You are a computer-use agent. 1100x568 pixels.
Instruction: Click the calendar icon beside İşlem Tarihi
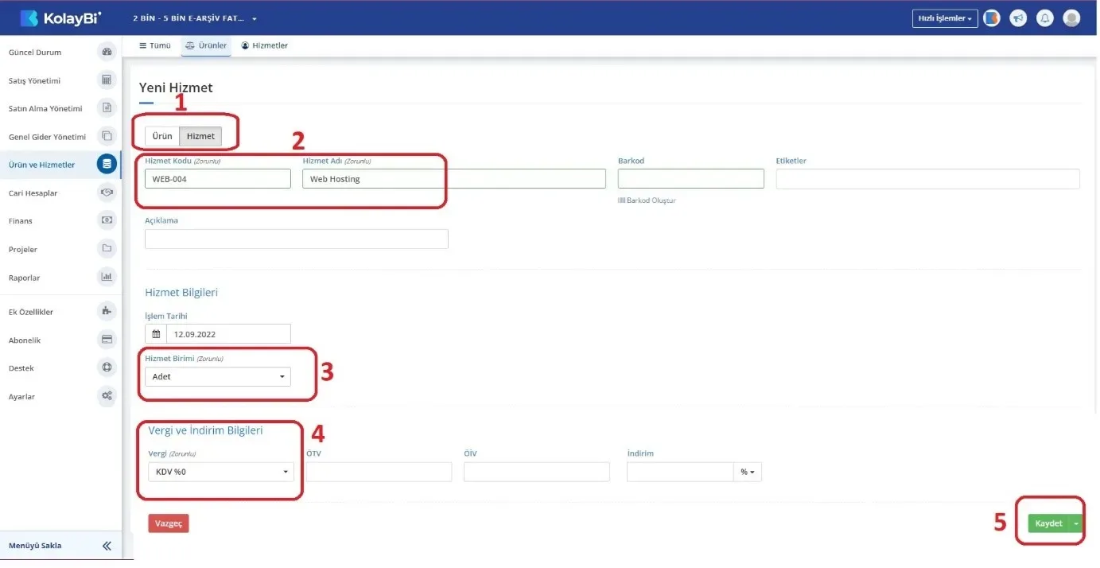tap(156, 334)
